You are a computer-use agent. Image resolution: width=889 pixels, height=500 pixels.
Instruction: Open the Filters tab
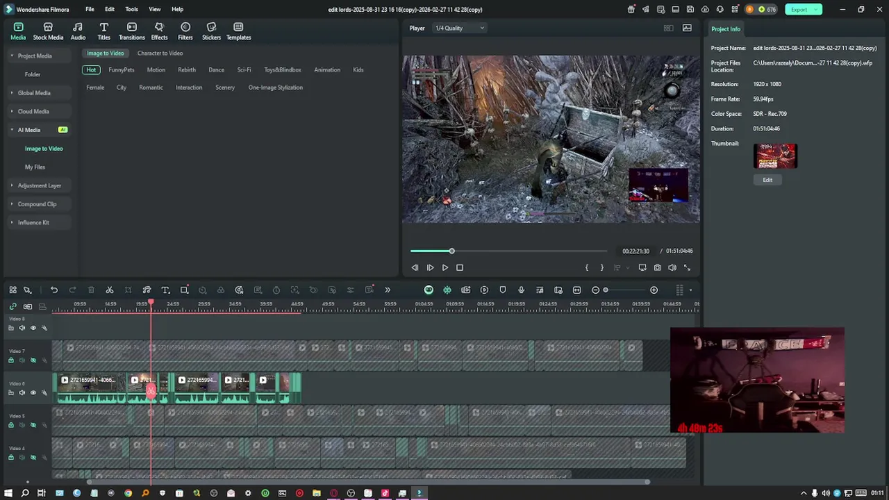(185, 31)
